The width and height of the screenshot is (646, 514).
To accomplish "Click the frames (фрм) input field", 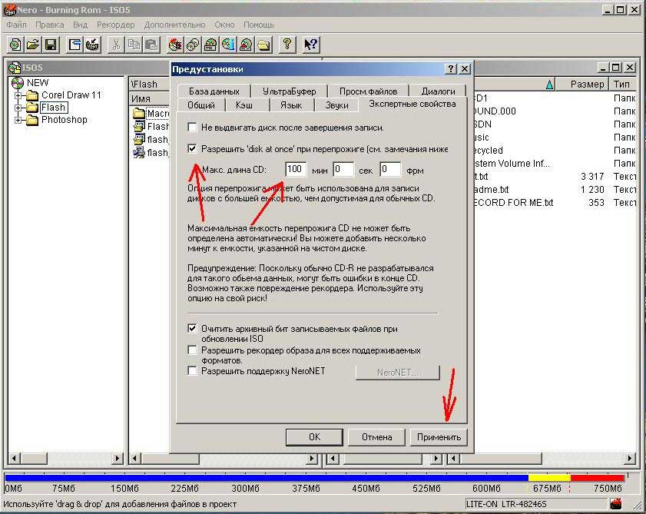I will tap(389, 169).
